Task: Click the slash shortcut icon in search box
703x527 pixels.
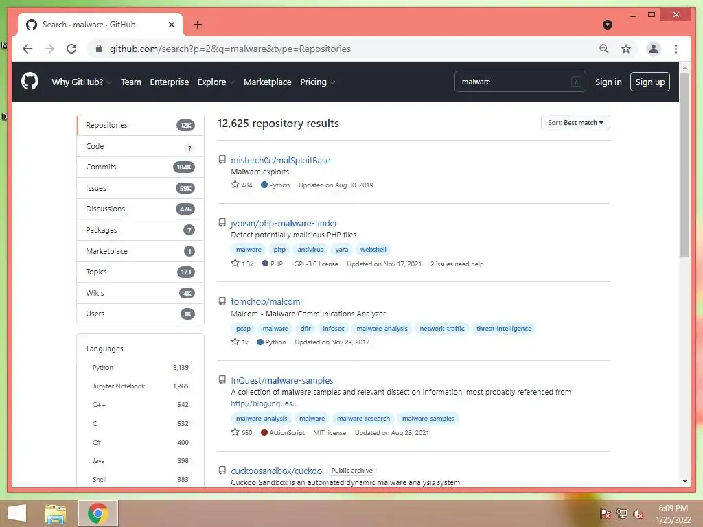Action: [x=576, y=82]
